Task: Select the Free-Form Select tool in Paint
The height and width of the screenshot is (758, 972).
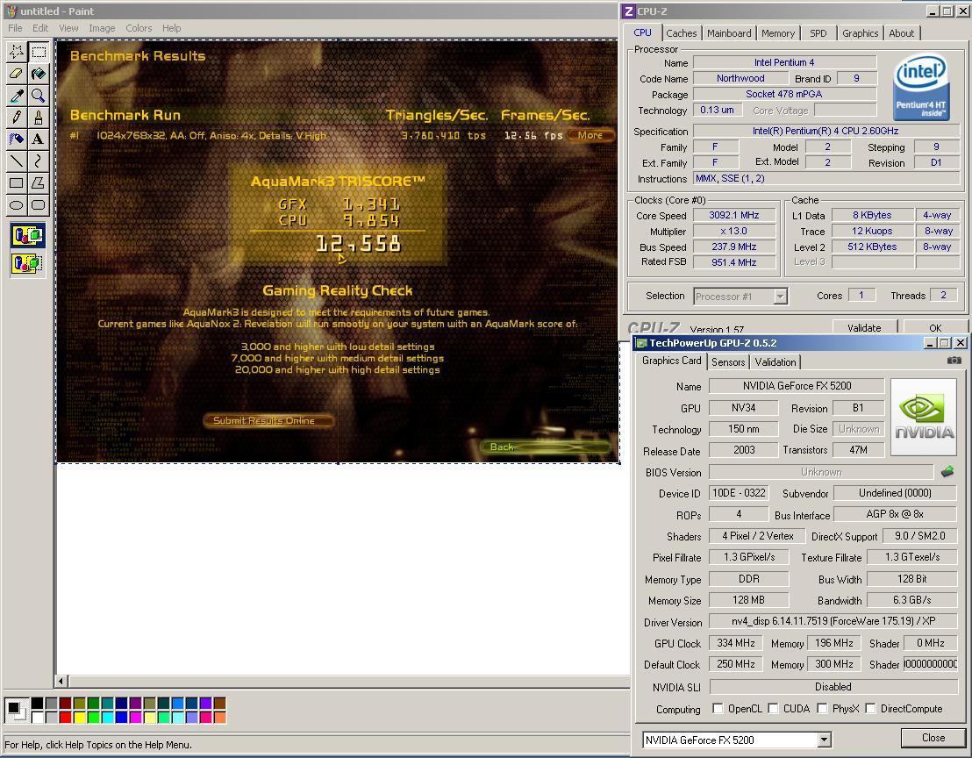Action: (17, 52)
